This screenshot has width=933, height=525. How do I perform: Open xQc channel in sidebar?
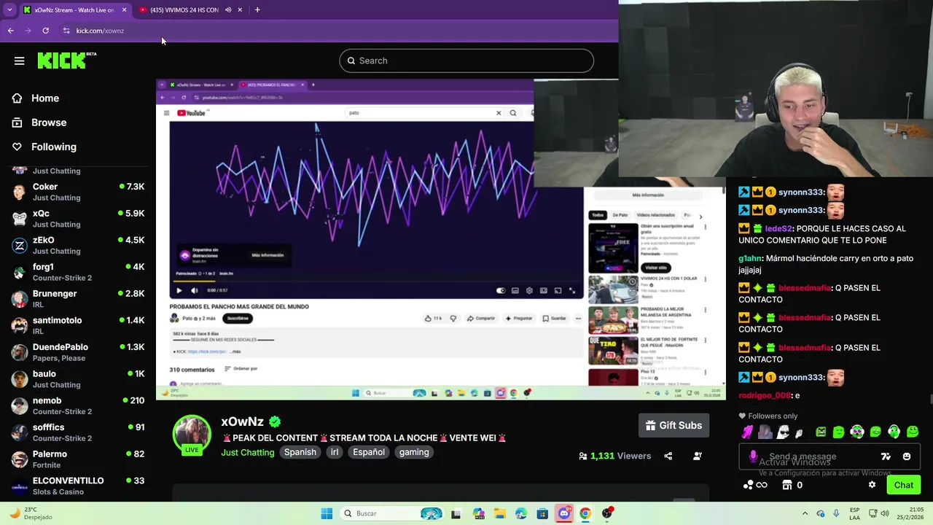pos(78,218)
